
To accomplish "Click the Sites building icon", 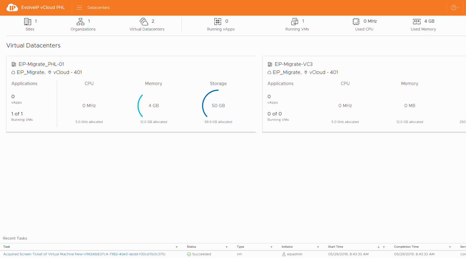I will (28, 21).
